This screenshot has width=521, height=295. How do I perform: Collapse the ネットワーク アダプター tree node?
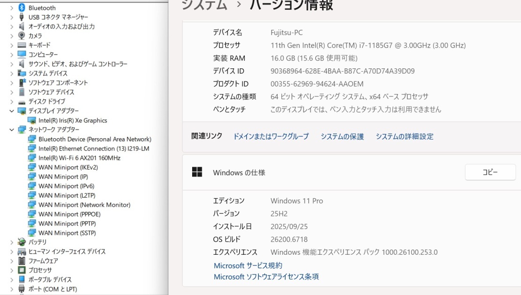[x=12, y=130]
